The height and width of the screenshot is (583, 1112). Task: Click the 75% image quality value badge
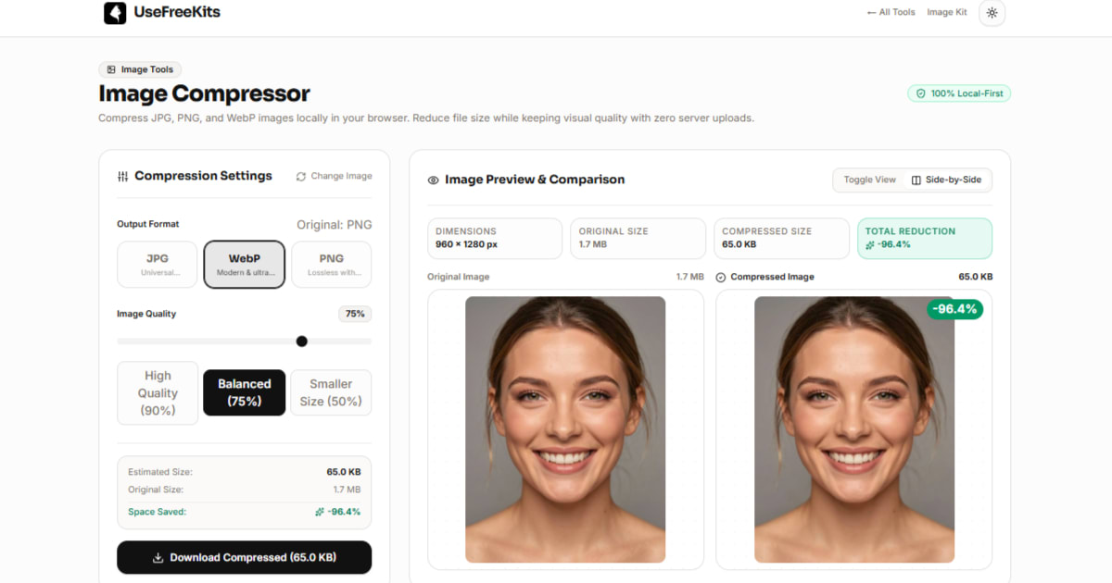(355, 314)
